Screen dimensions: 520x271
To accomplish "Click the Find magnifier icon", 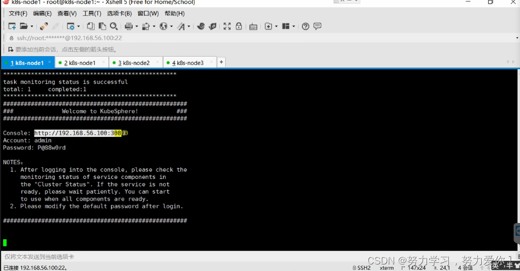I will tap(114, 26).
